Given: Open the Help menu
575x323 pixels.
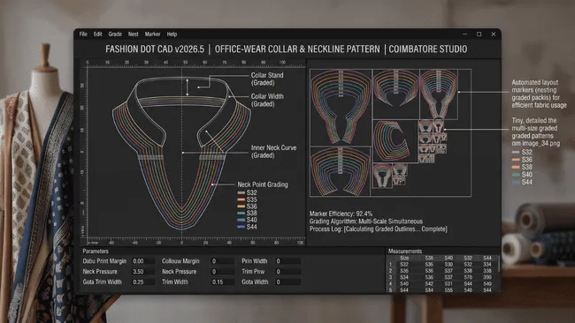Looking at the screenshot, I should [172, 34].
